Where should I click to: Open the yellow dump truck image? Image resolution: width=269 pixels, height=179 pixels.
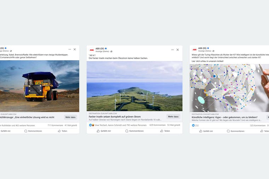[x=39, y=86]
